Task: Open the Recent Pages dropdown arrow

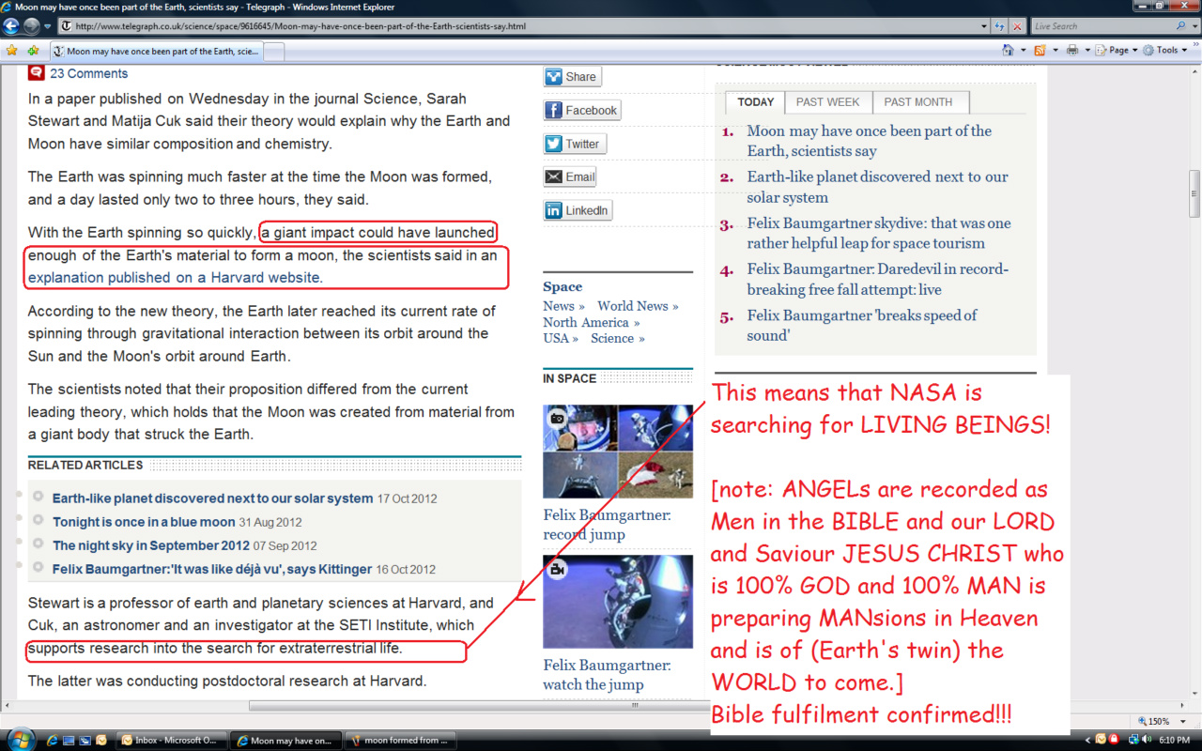Action: pos(48,26)
